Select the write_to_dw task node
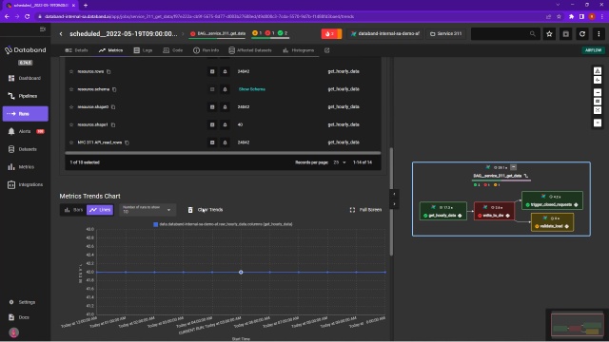Image resolution: width=609 pixels, height=342 pixels. (x=494, y=211)
